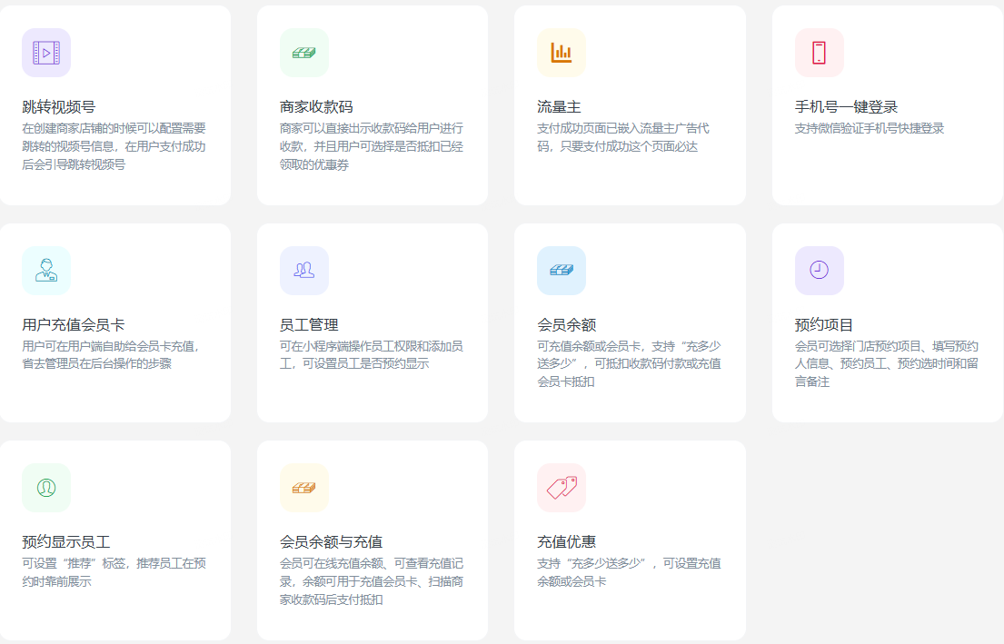
Task: Click the purple video icon for 跳转视频号
Action: [x=46, y=53]
